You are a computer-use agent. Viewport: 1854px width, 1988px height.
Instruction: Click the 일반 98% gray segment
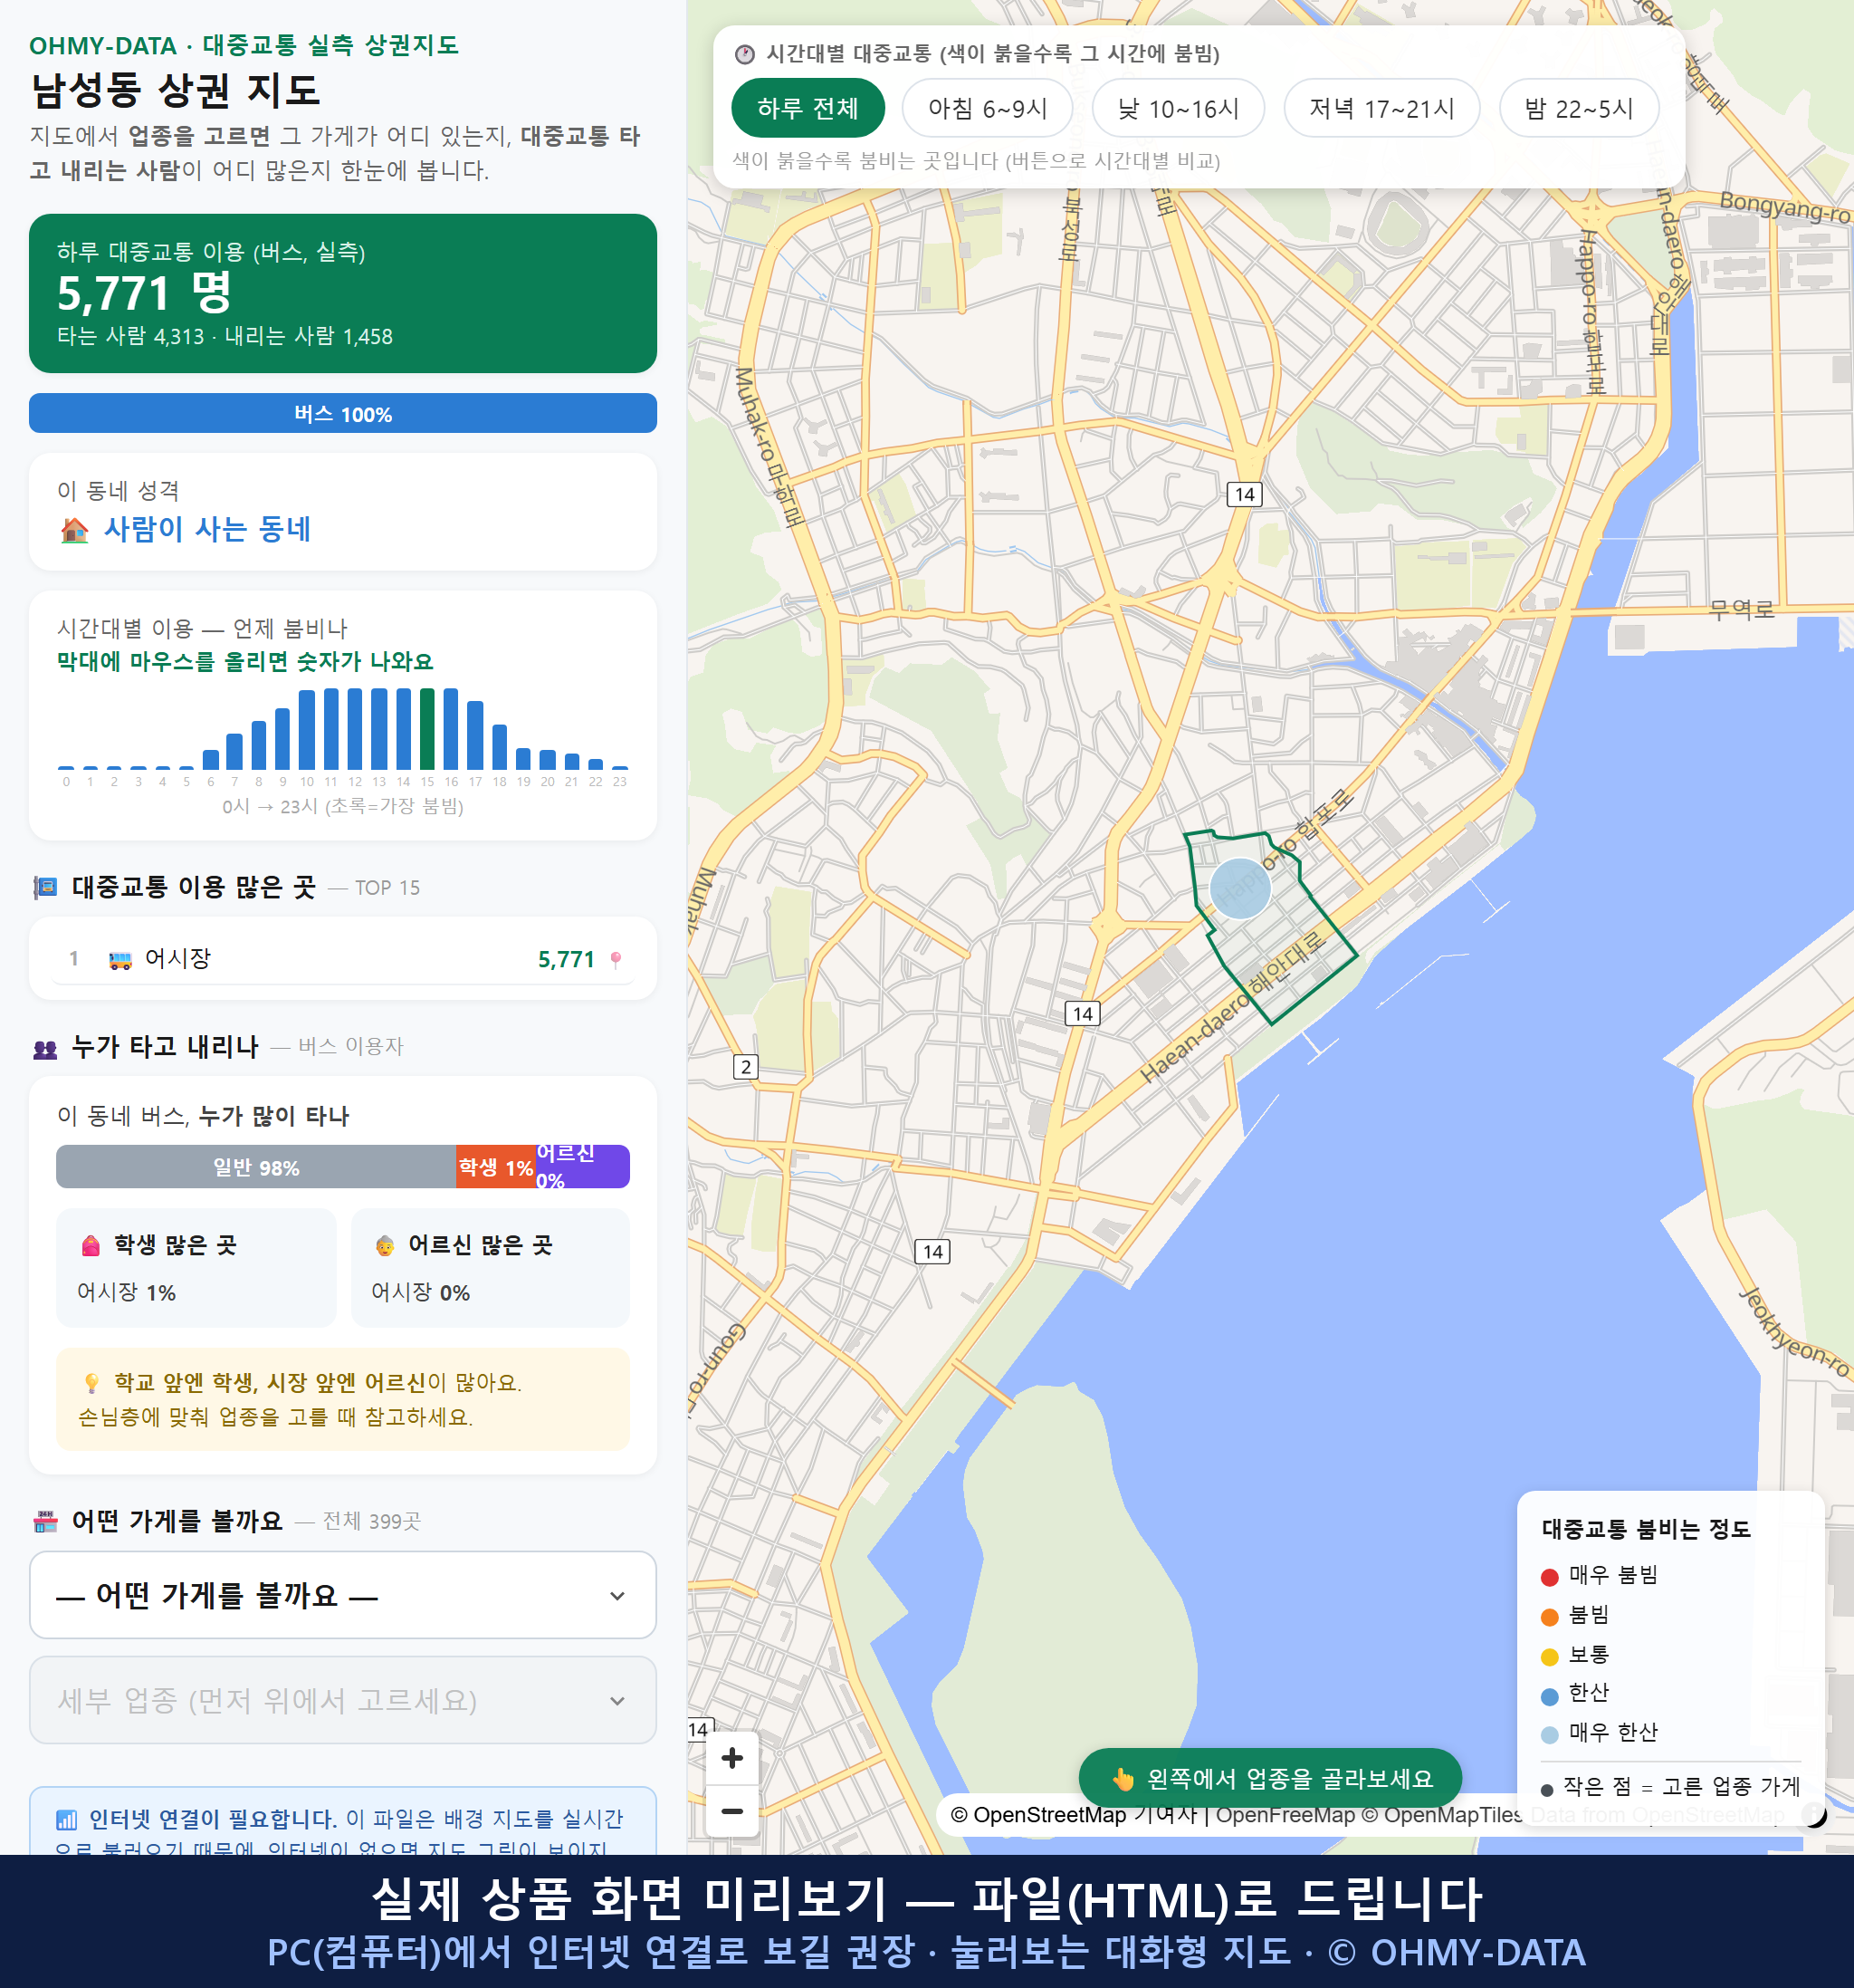coord(256,1167)
